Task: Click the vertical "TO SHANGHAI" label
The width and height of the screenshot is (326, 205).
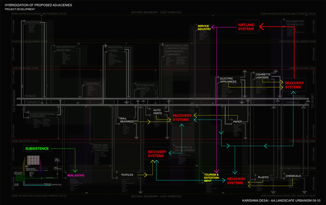Action: 14,101
